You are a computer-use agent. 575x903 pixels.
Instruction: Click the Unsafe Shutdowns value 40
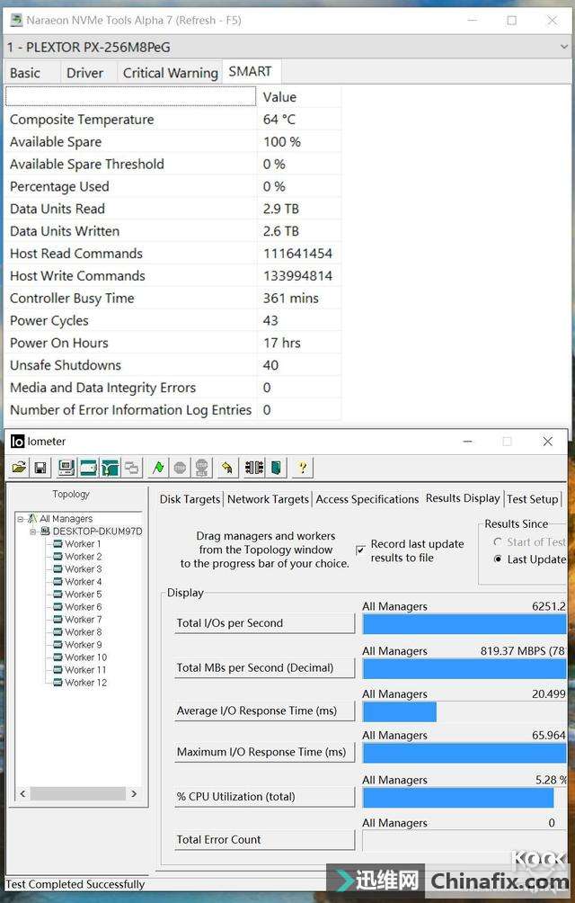tap(270, 366)
